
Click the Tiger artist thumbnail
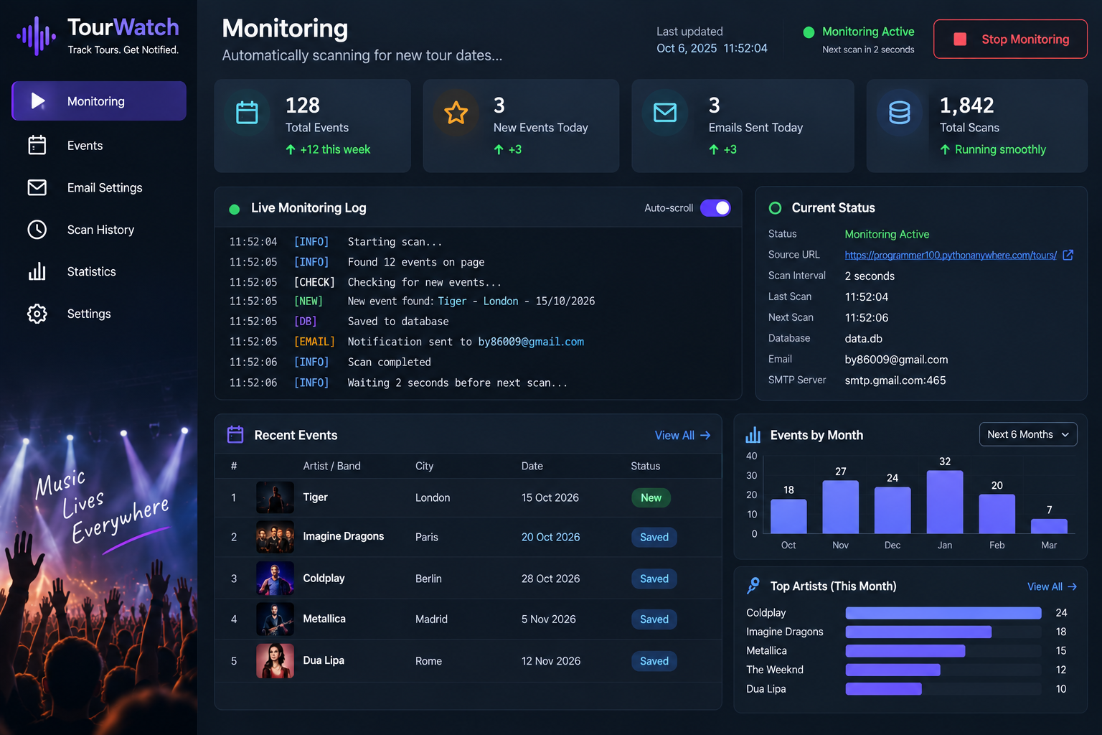(275, 497)
